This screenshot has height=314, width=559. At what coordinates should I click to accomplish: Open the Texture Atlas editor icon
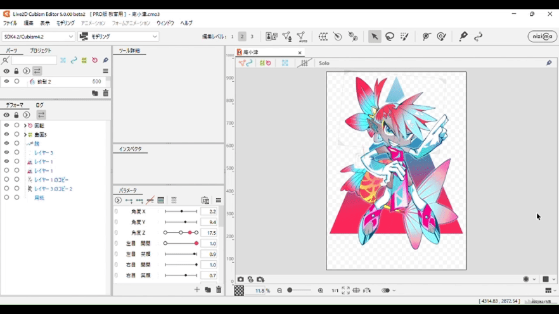click(271, 36)
